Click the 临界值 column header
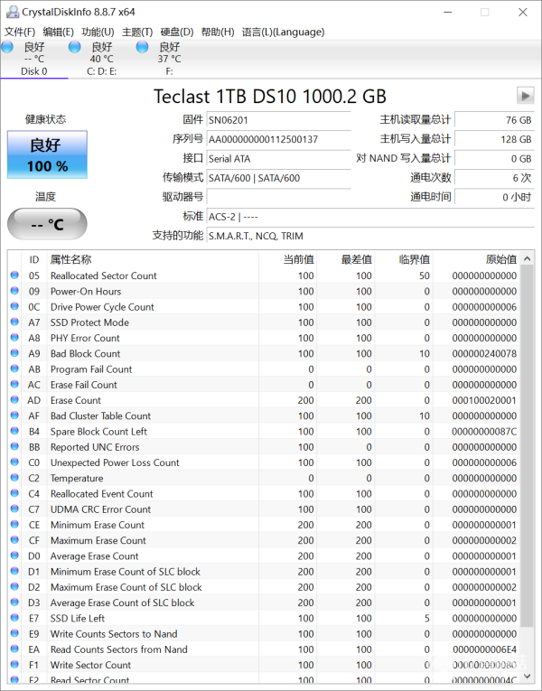The image size is (542, 691). pos(404,259)
